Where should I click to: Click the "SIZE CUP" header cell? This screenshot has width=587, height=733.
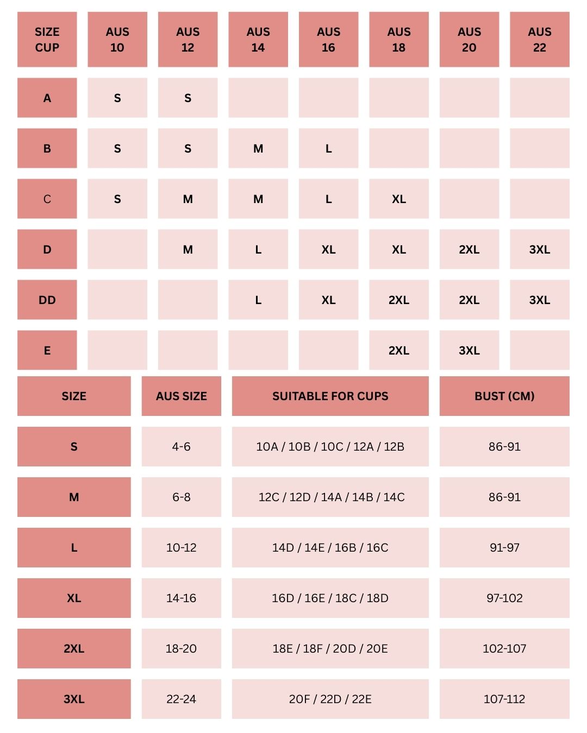coord(47,40)
